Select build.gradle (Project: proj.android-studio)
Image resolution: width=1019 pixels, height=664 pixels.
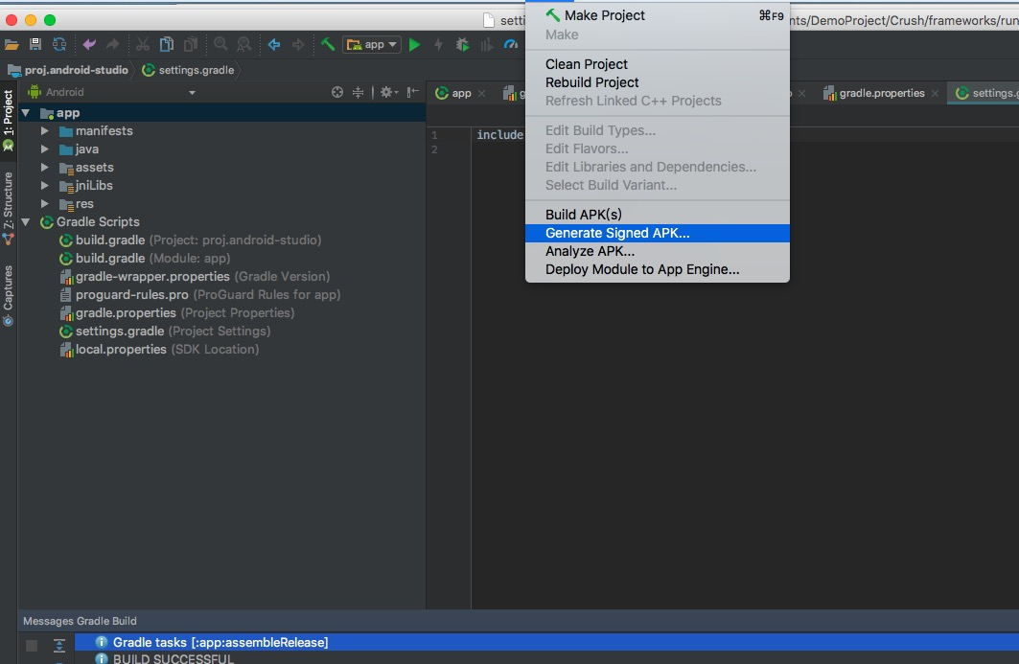(x=191, y=240)
